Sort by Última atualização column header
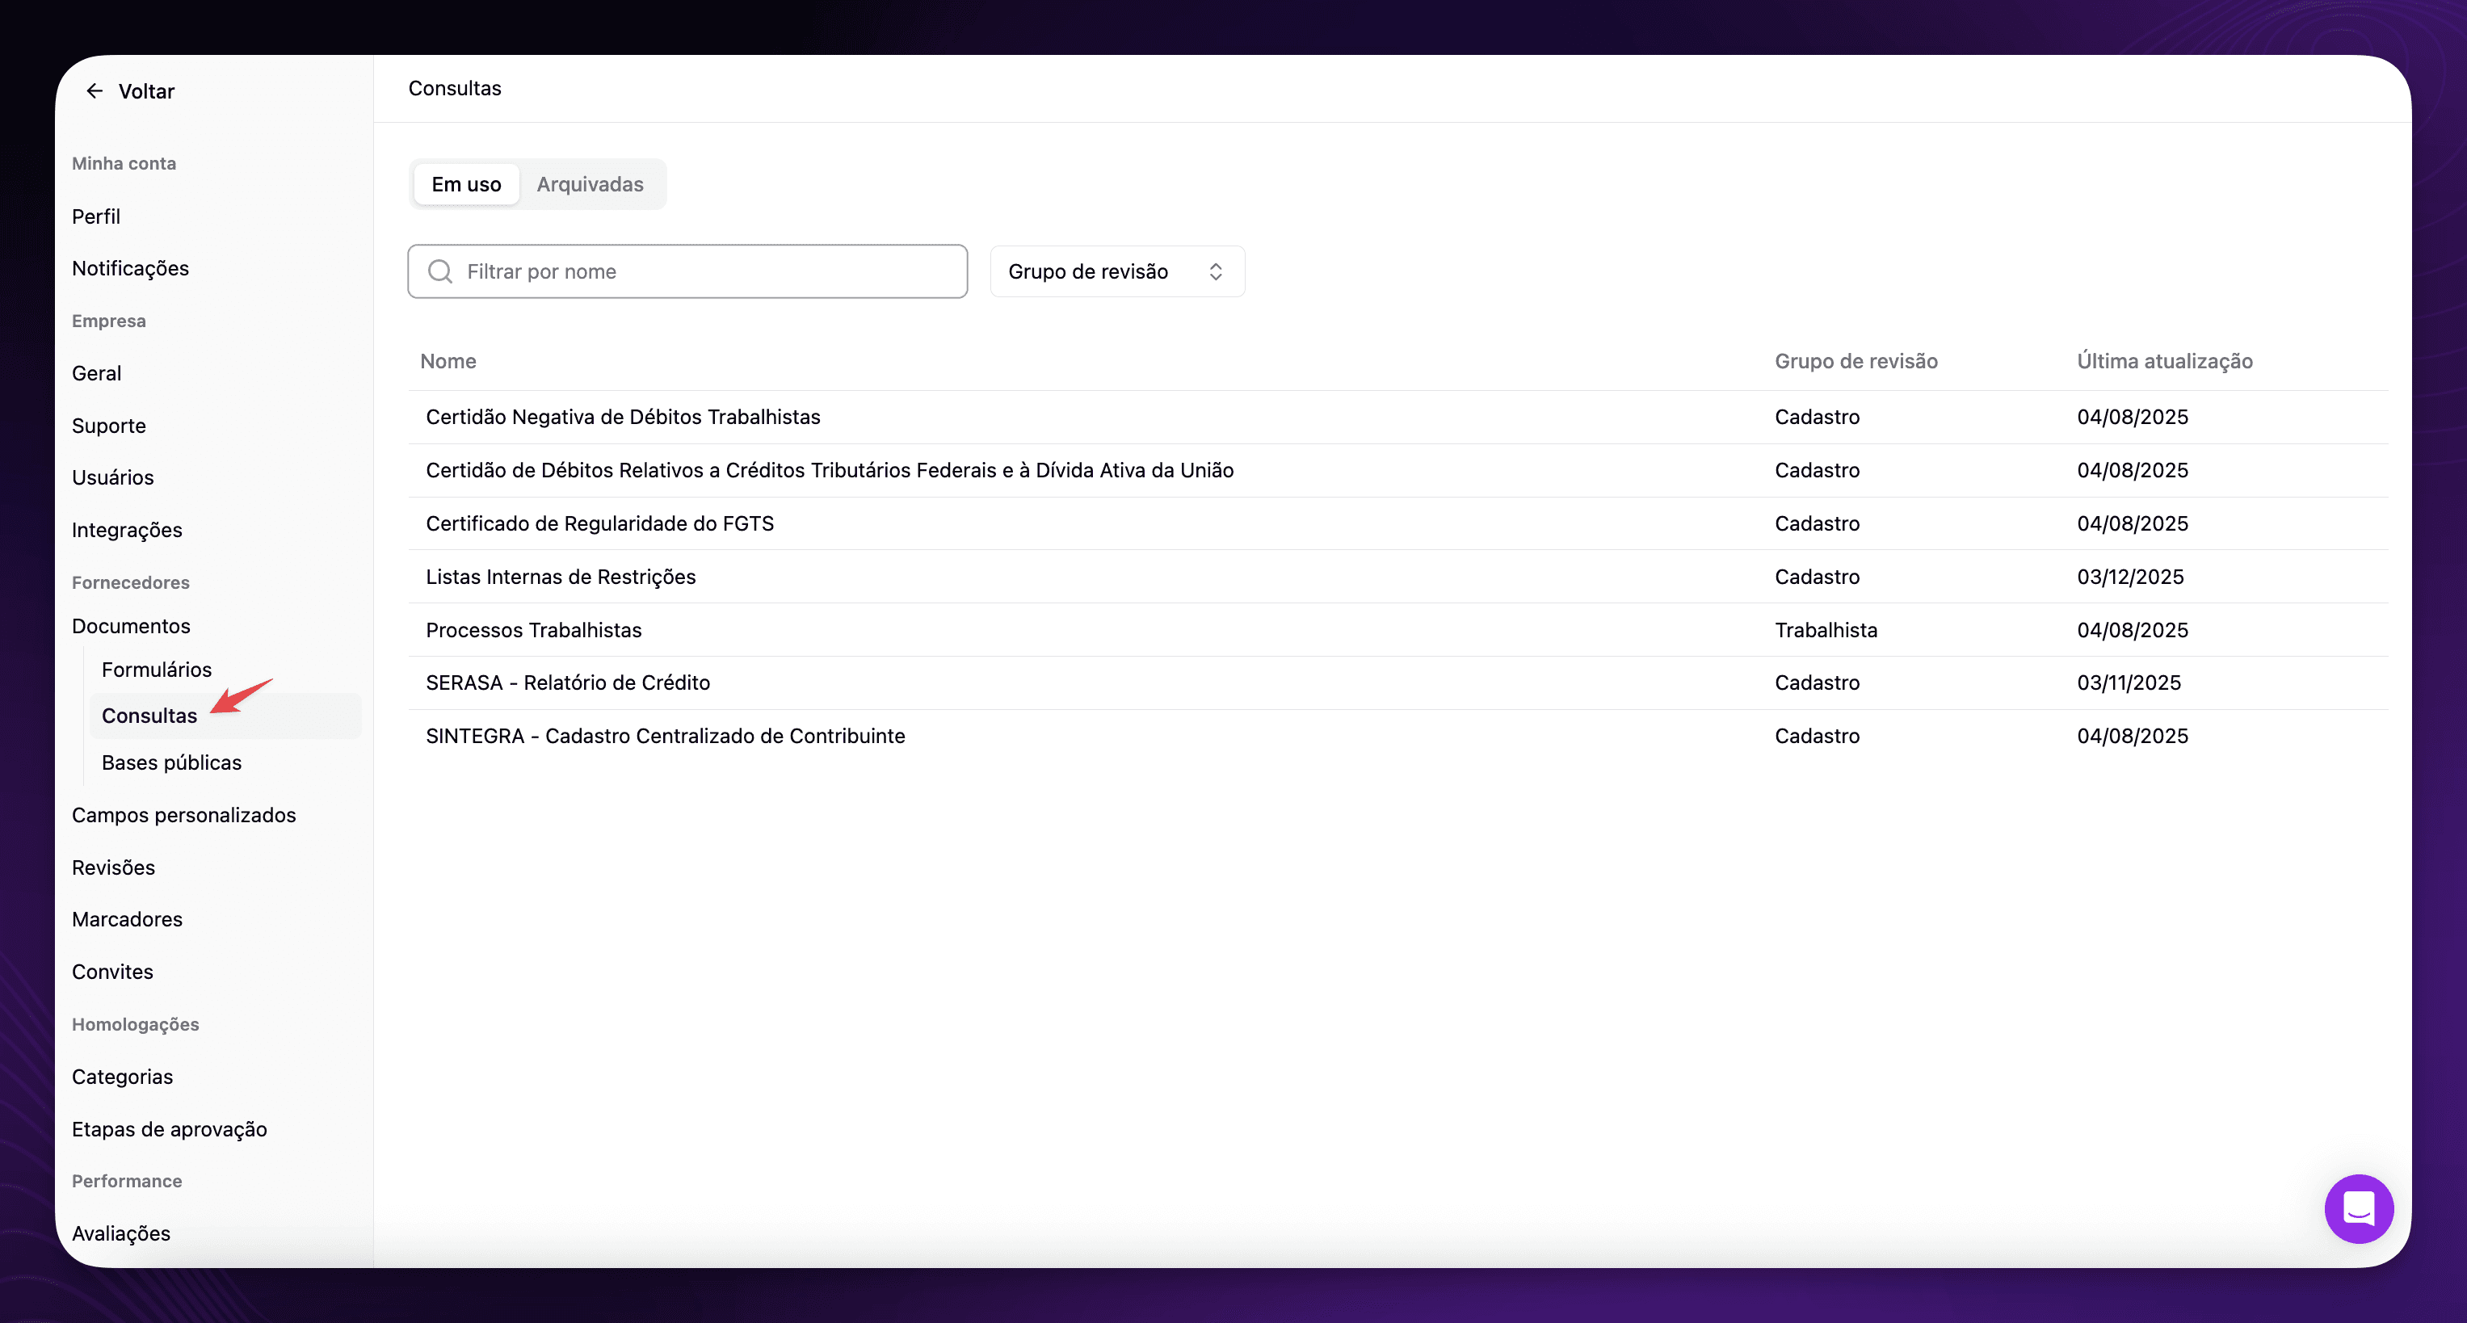 (x=2164, y=361)
